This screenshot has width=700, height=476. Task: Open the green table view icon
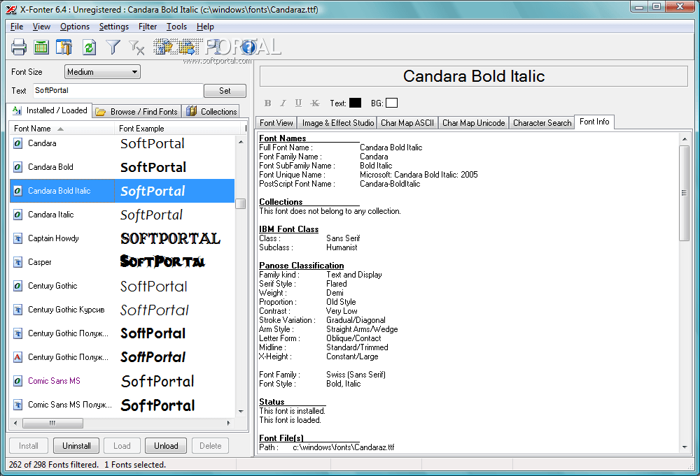(x=41, y=47)
